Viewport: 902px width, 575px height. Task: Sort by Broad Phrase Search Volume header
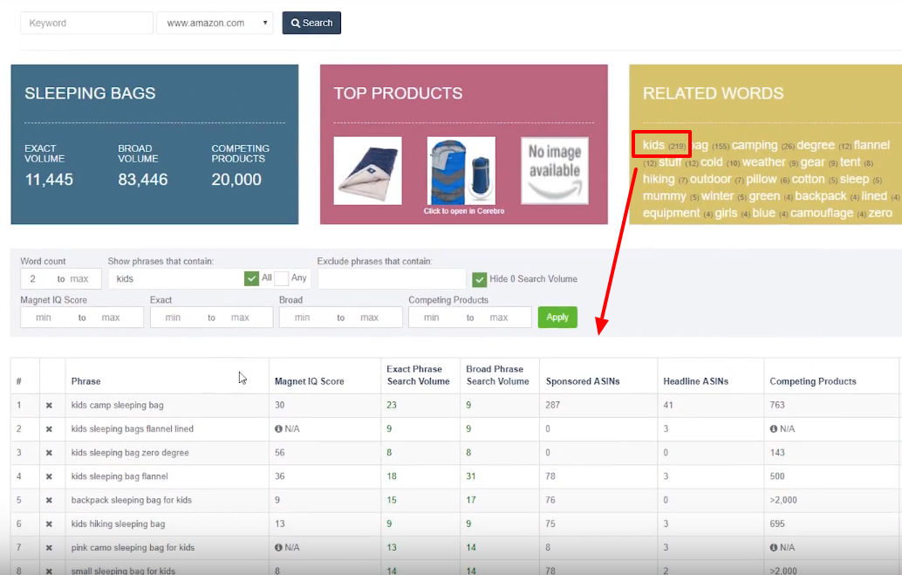(497, 375)
